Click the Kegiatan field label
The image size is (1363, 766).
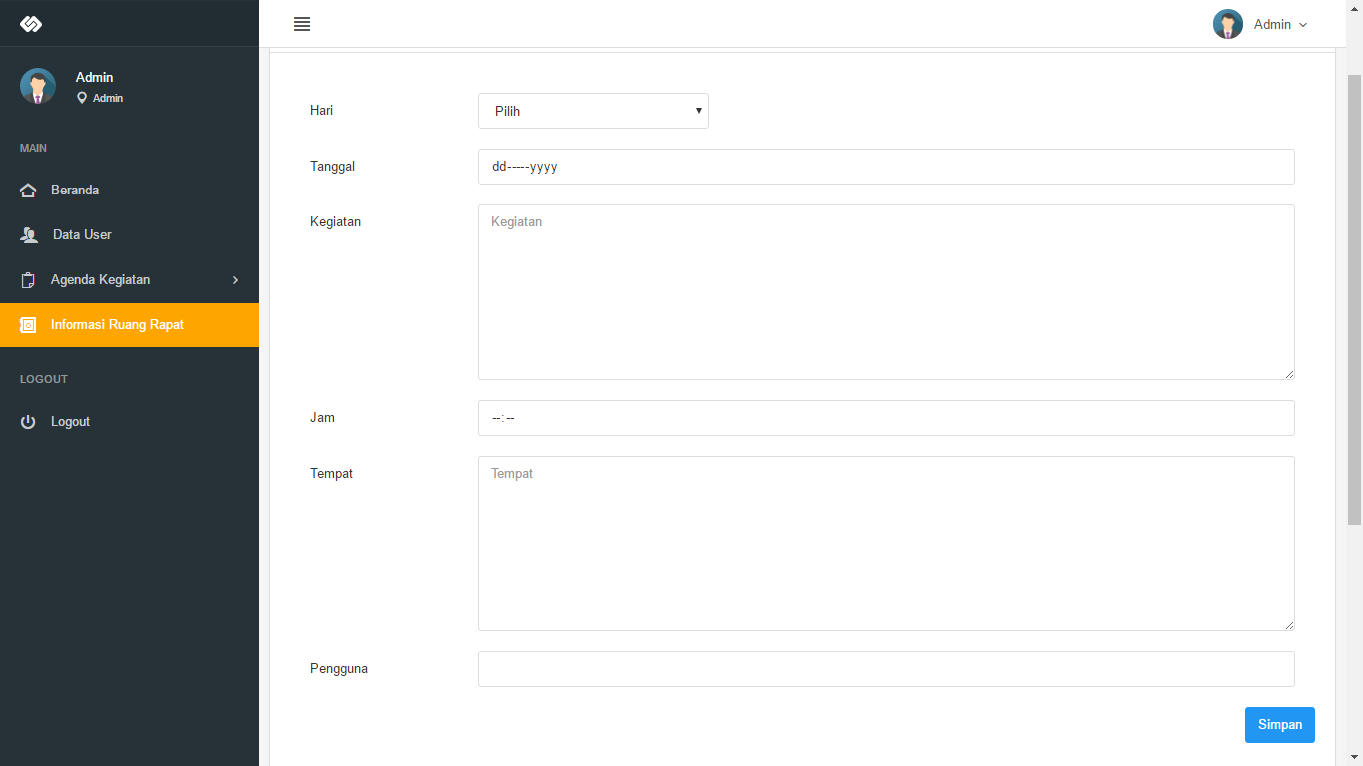(335, 222)
